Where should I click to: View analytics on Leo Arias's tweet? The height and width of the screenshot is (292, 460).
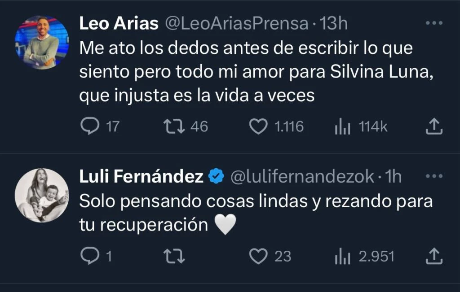(x=342, y=127)
